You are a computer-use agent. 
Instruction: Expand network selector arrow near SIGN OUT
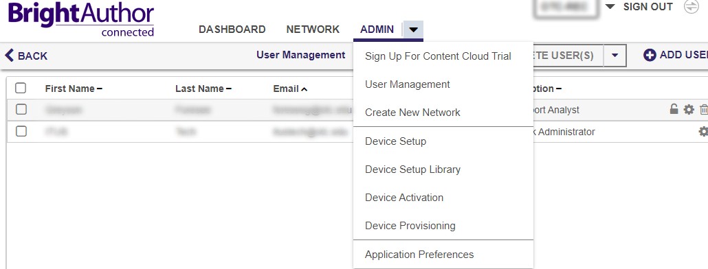610,7
